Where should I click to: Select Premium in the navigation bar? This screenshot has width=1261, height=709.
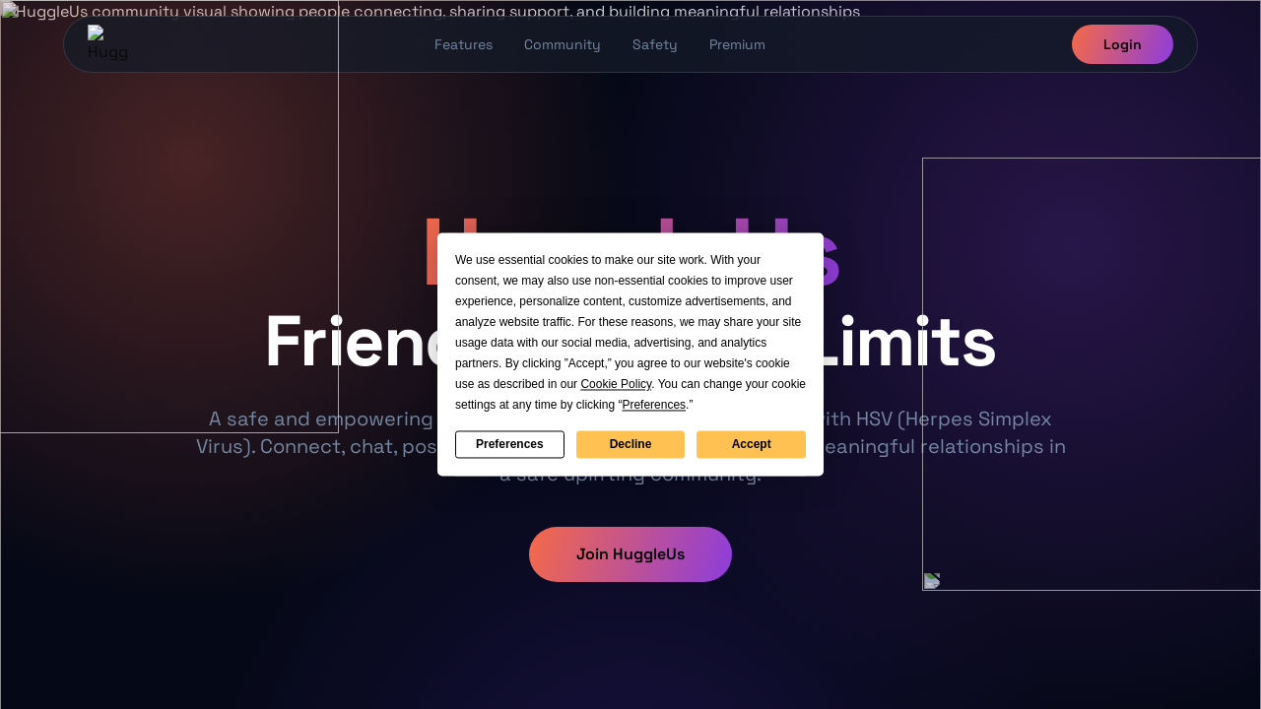pos(737,44)
